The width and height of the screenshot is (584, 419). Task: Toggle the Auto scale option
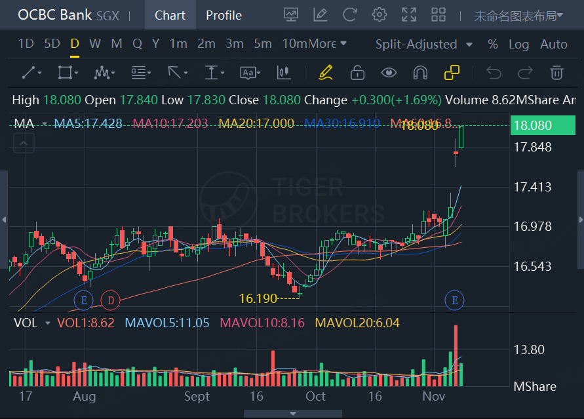[554, 45]
